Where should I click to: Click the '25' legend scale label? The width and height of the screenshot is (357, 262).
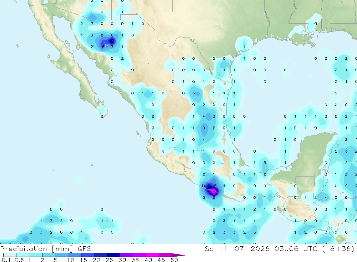point(109,260)
